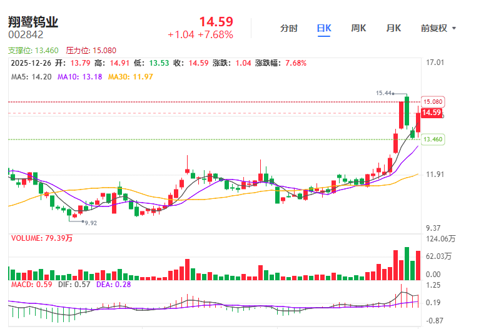Click the 支撑位: 13.460 label
This screenshot has width=486, height=329.
(33, 51)
